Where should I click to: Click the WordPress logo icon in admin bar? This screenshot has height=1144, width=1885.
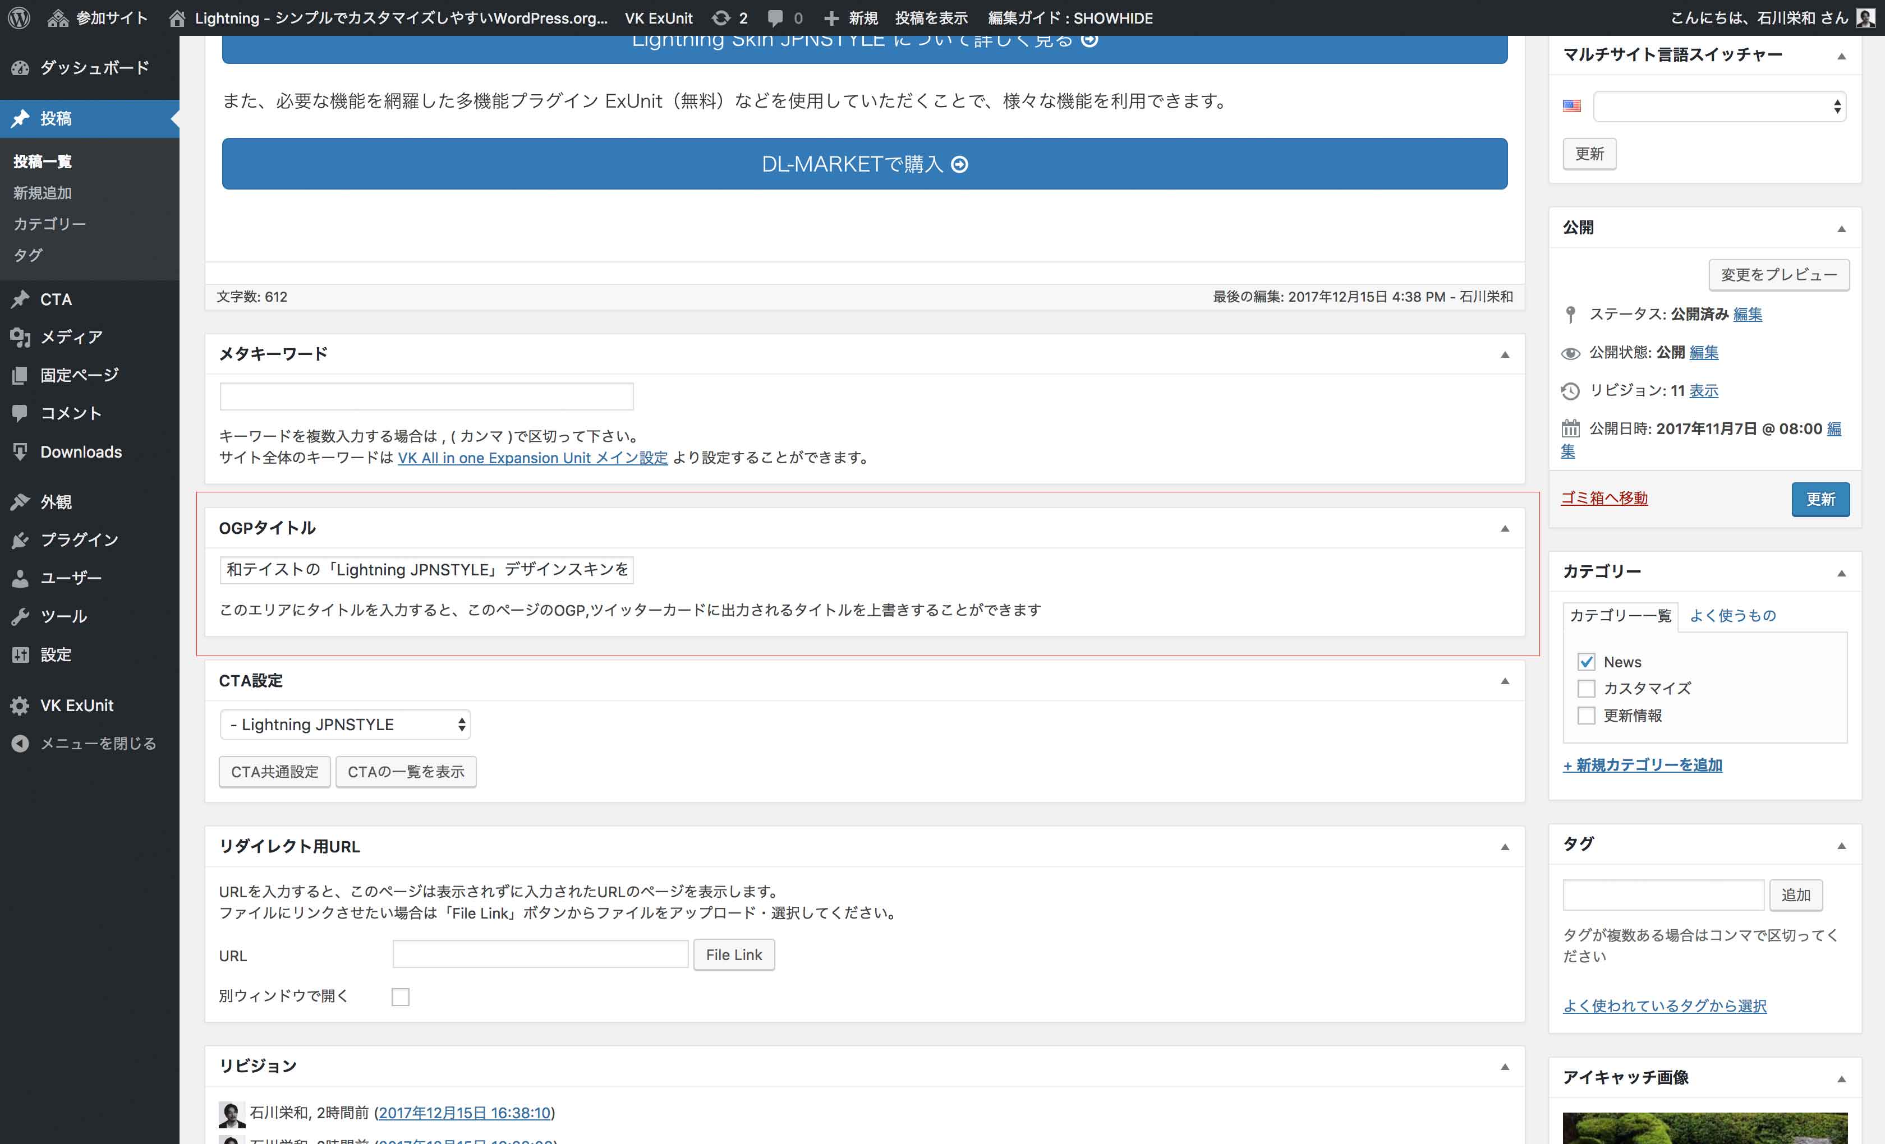click(19, 17)
